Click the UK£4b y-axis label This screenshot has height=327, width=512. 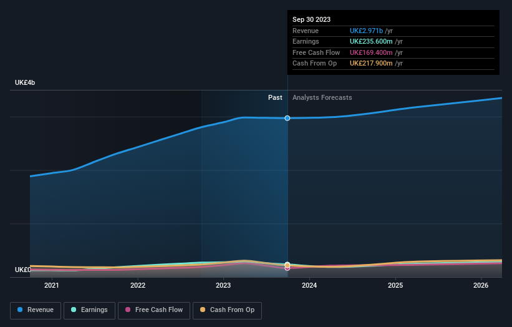pos(25,82)
